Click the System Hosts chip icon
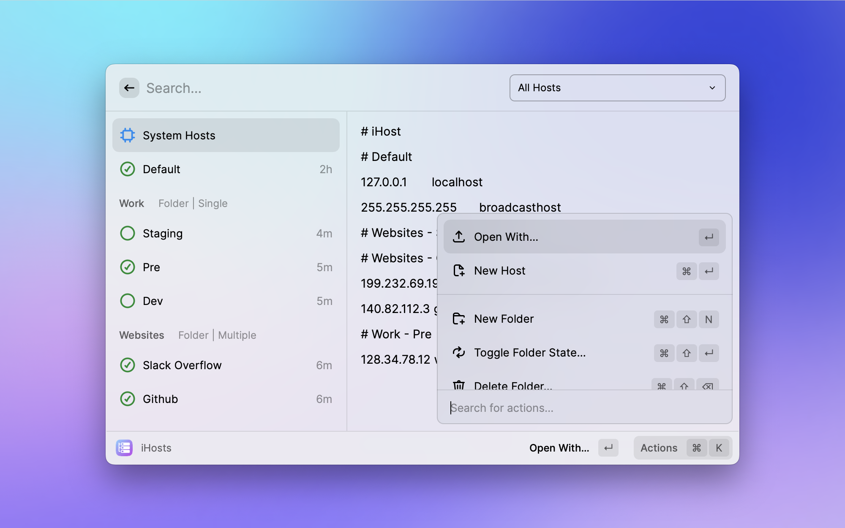Image resolution: width=845 pixels, height=528 pixels. pos(128,135)
